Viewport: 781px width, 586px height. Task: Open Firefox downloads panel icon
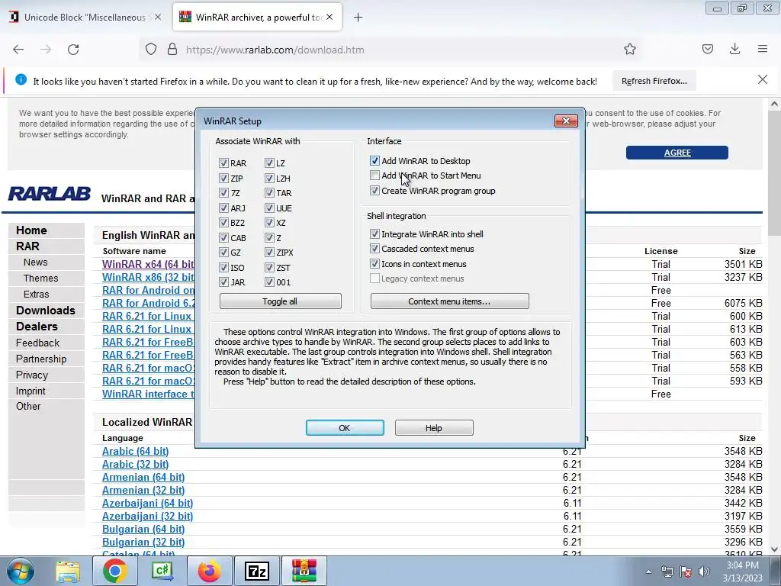point(734,49)
